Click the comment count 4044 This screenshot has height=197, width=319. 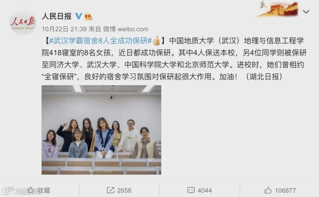205,191
